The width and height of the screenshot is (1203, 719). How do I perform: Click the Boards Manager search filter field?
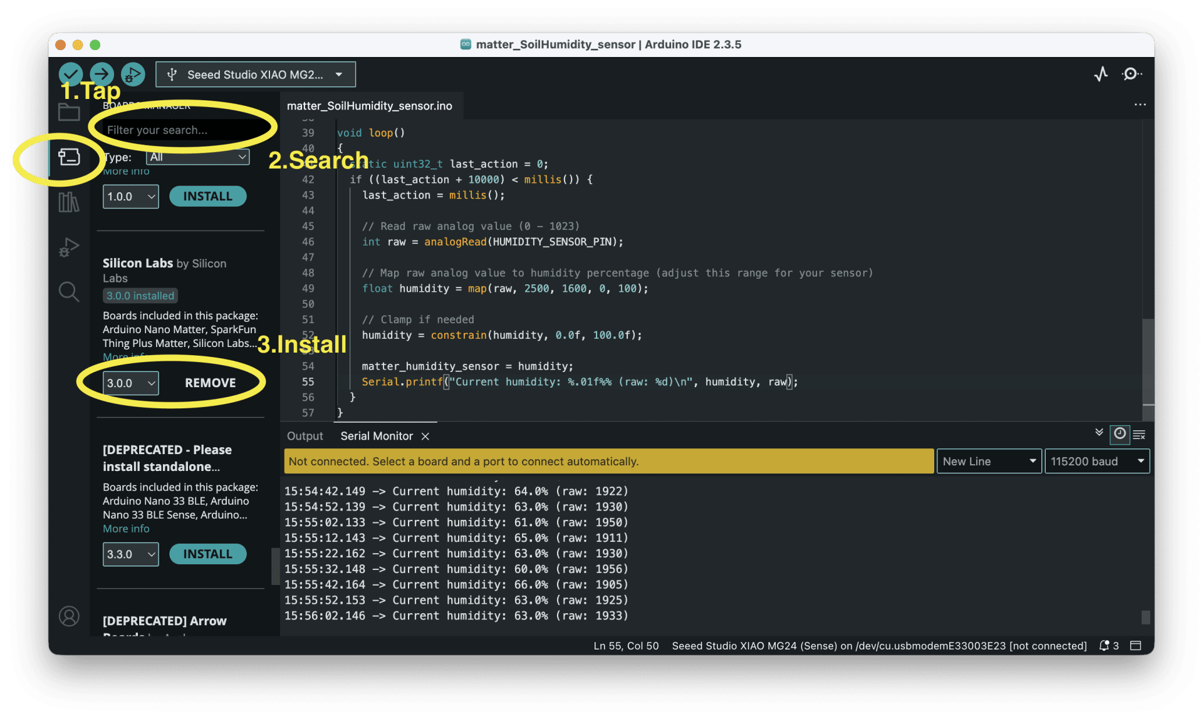180,130
